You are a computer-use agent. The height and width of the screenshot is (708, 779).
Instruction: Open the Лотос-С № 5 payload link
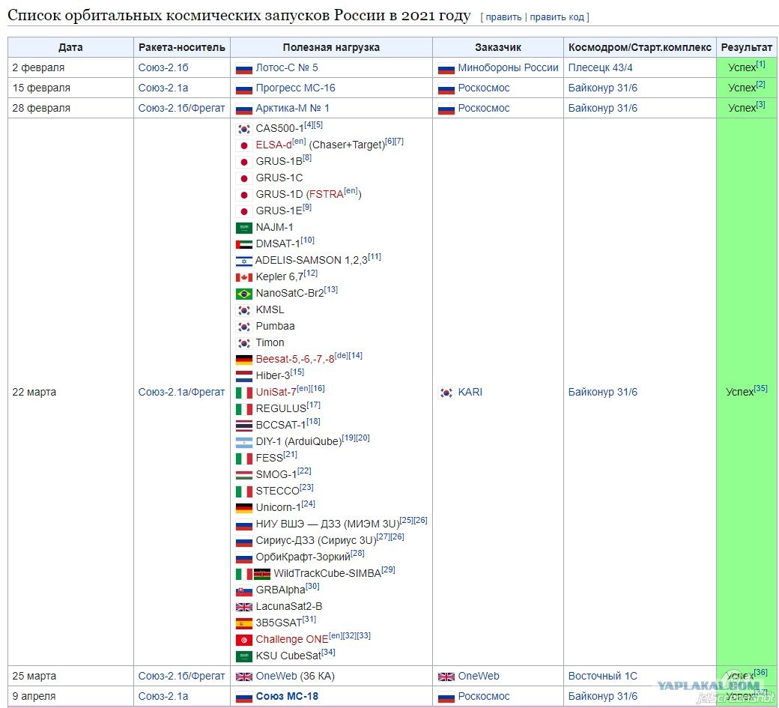click(x=287, y=67)
